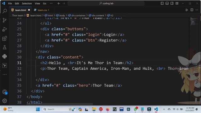Toggle the bottom panel

[x=167, y=3]
